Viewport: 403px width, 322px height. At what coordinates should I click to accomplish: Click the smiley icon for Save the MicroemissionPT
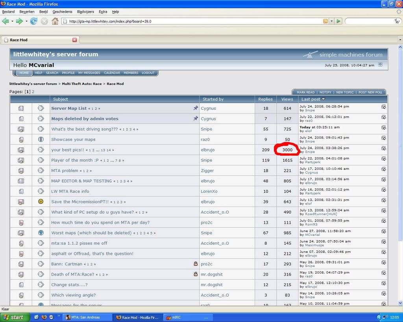[x=41, y=202]
